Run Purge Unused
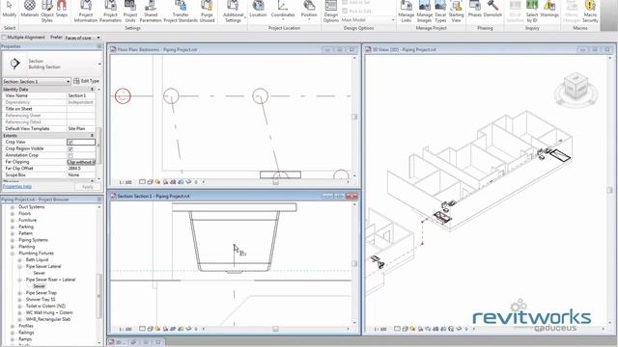This screenshot has height=347, width=618. click(207, 12)
